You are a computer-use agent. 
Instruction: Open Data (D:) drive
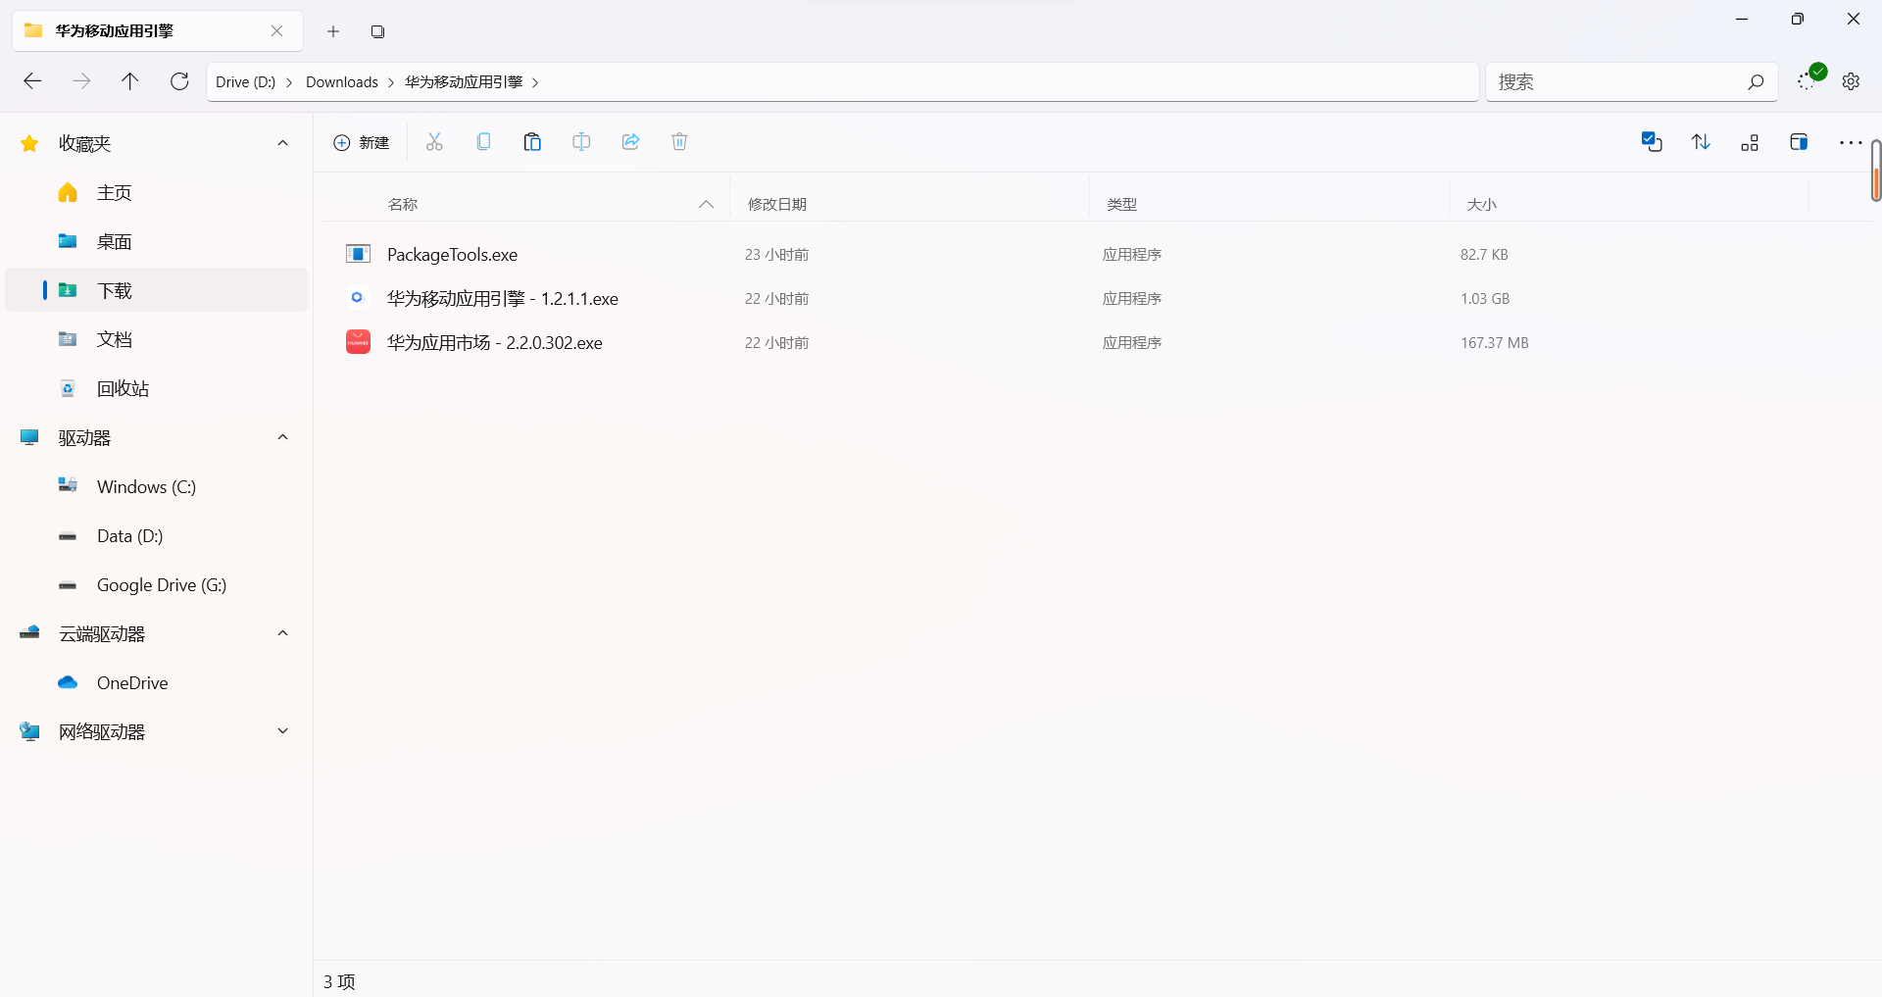coord(157,535)
